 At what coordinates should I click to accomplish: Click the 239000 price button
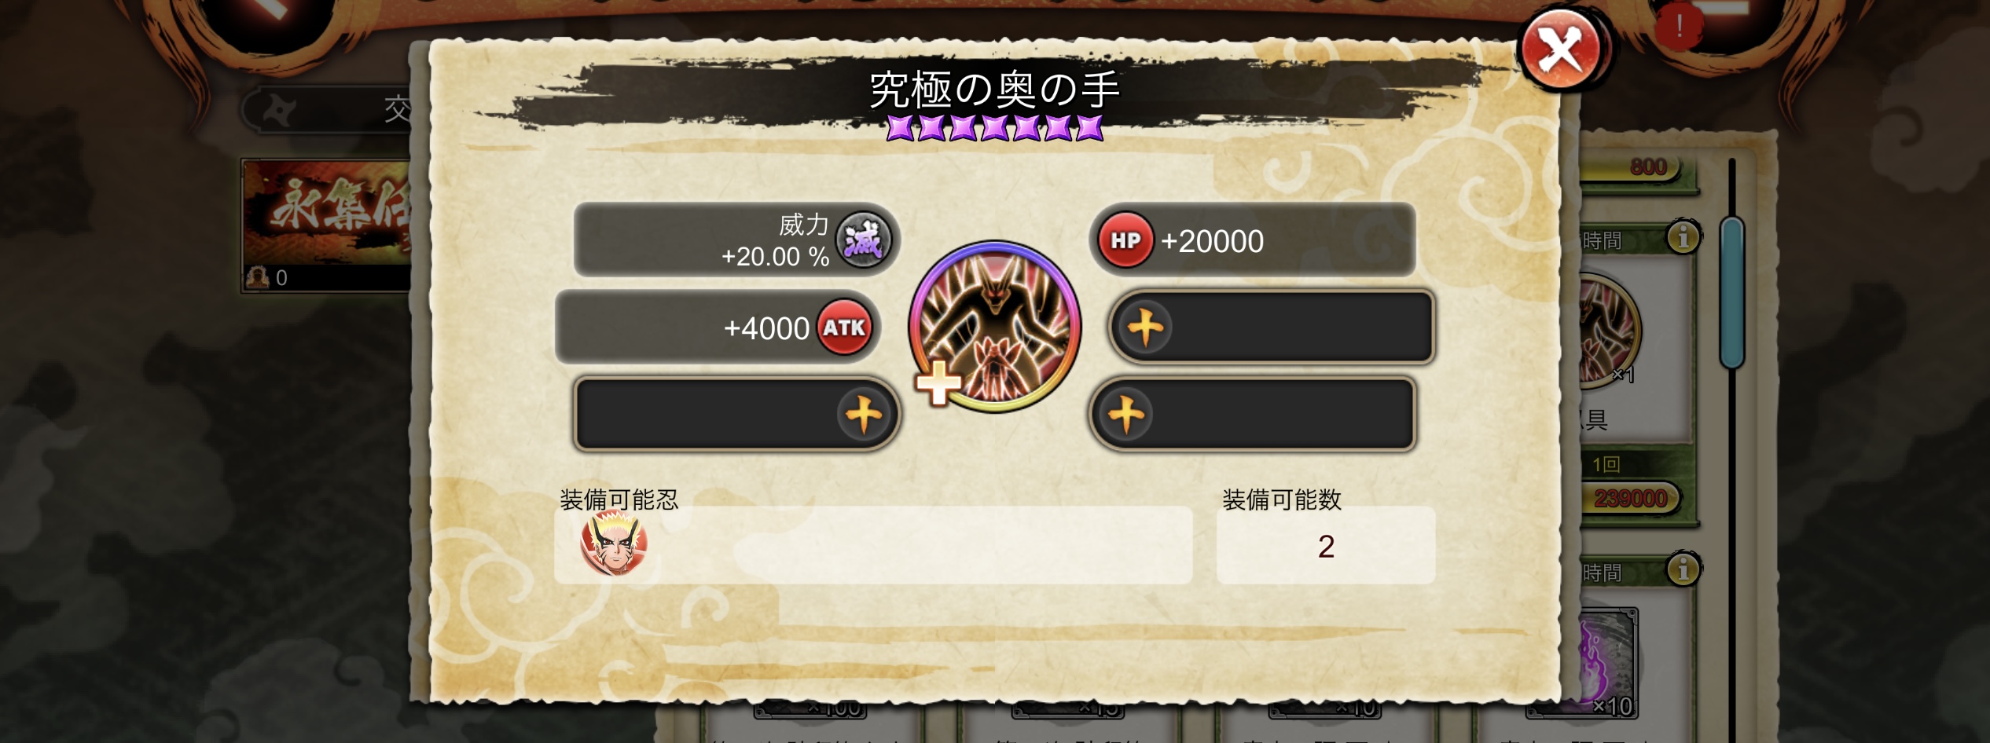pos(1630,498)
